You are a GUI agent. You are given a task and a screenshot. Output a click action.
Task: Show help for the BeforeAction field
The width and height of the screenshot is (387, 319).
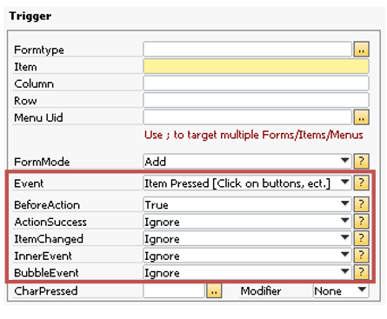pos(361,204)
